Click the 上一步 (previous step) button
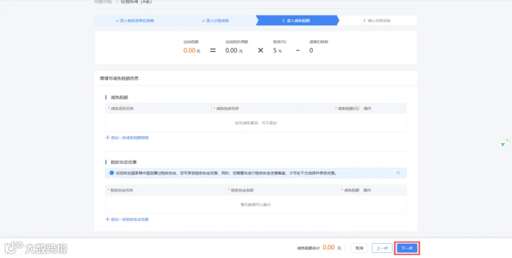 coord(382,248)
